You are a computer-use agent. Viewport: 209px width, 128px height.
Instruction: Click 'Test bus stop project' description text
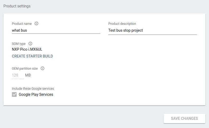click(126, 31)
